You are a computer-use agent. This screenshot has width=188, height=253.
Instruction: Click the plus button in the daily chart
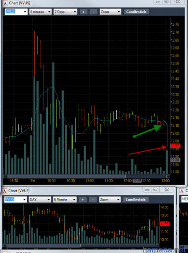pos(83,200)
